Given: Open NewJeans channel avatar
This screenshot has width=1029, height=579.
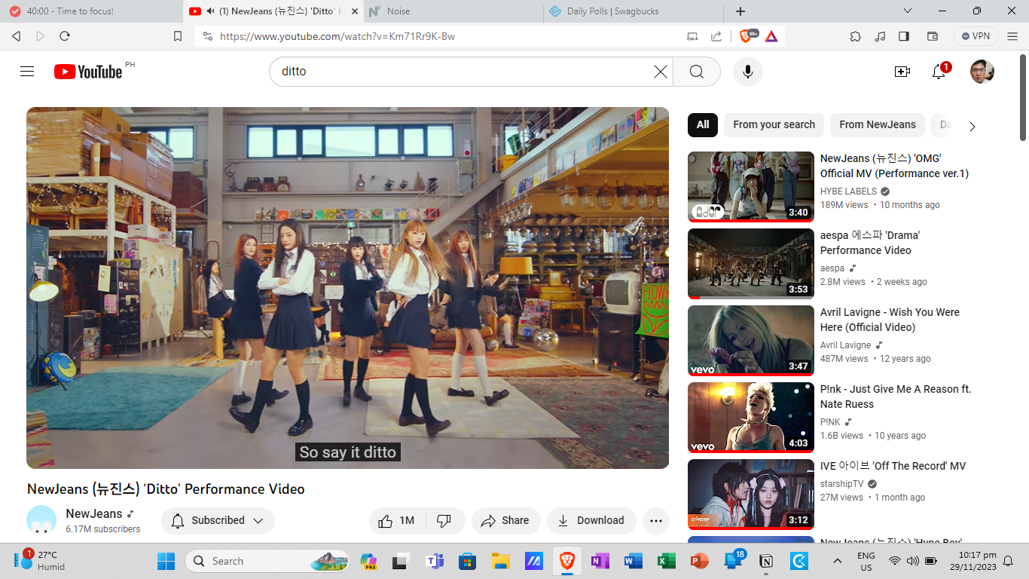Looking at the screenshot, I should click(x=41, y=520).
